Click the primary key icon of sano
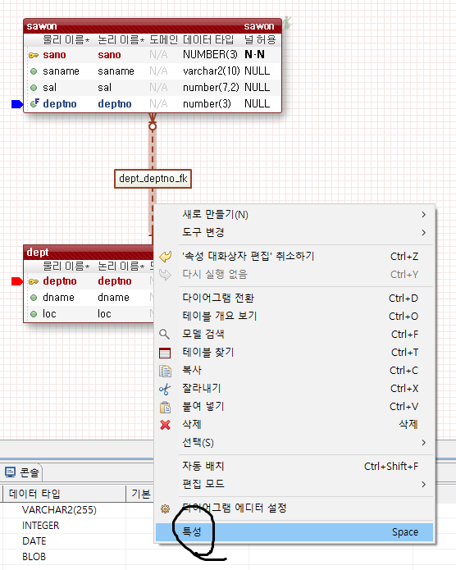 pos(34,55)
